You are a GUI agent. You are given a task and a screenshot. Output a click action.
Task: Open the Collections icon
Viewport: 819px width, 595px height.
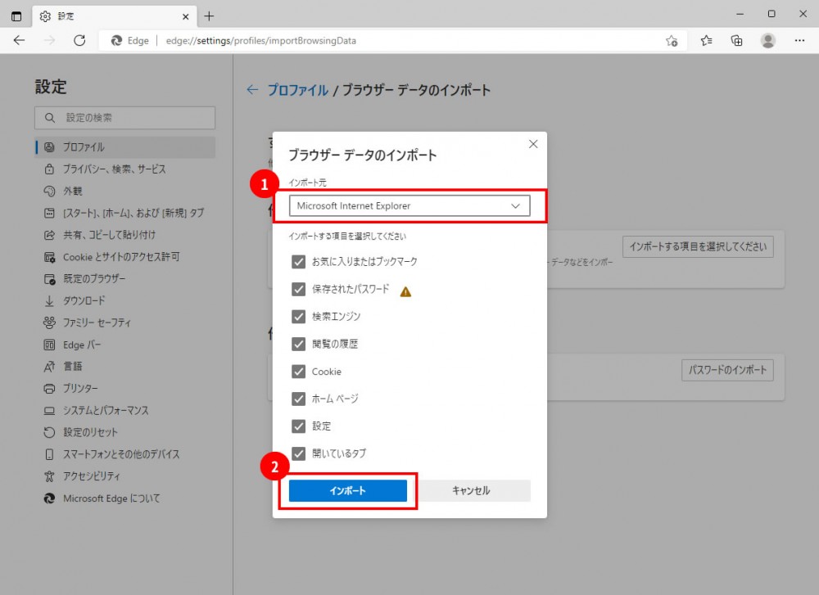pyautogui.click(x=736, y=41)
